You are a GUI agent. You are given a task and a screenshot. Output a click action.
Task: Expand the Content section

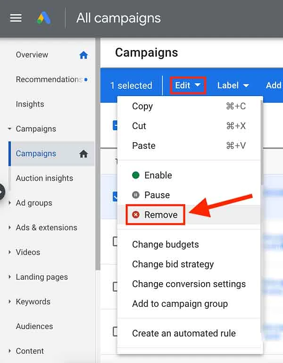coord(9,351)
